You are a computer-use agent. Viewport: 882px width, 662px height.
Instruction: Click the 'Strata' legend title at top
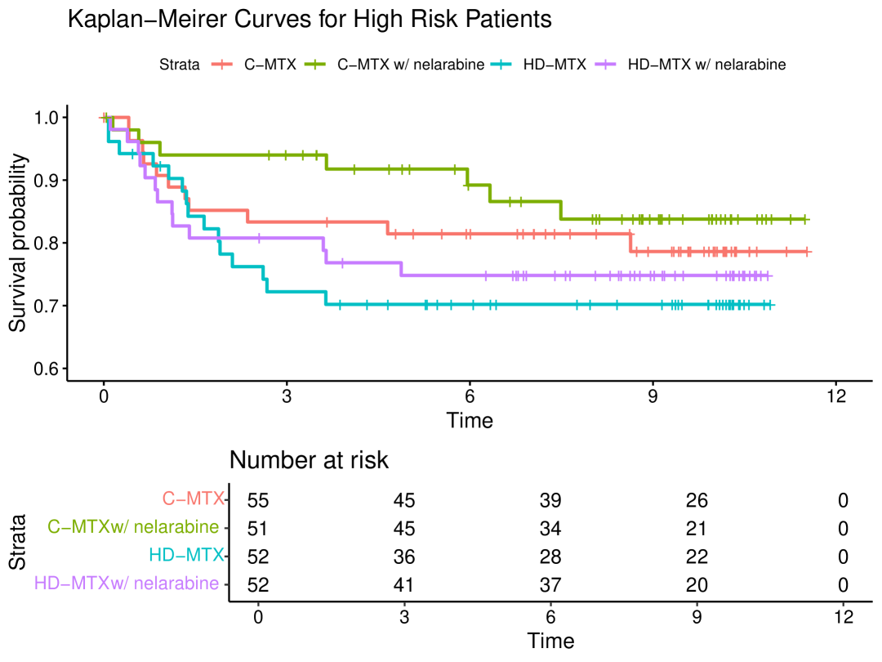pyautogui.click(x=180, y=65)
